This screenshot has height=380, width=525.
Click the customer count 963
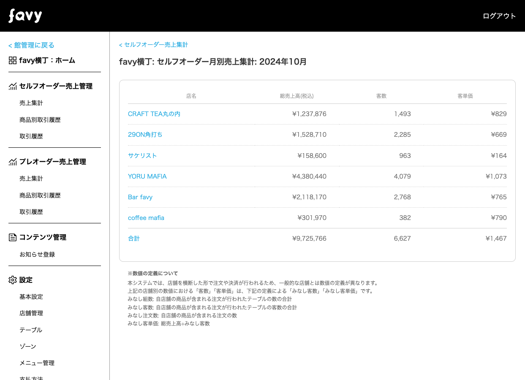point(405,155)
